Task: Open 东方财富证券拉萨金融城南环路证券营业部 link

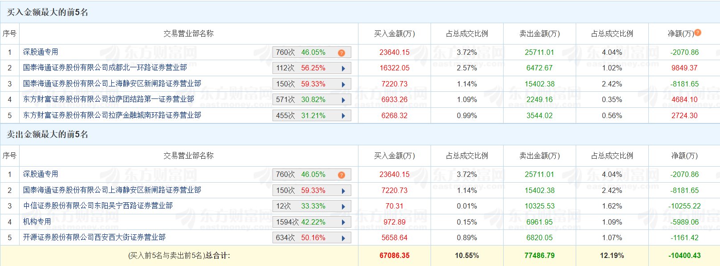Action: coord(112,115)
